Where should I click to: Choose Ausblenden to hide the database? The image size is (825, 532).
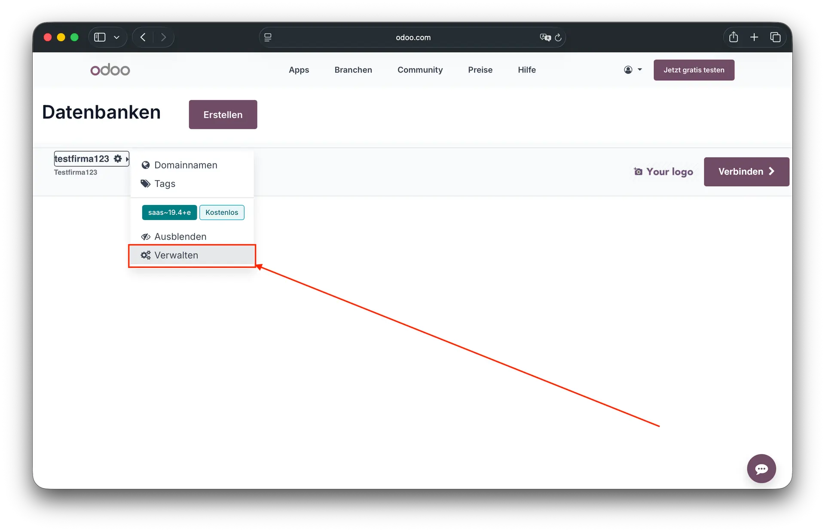click(192, 236)
